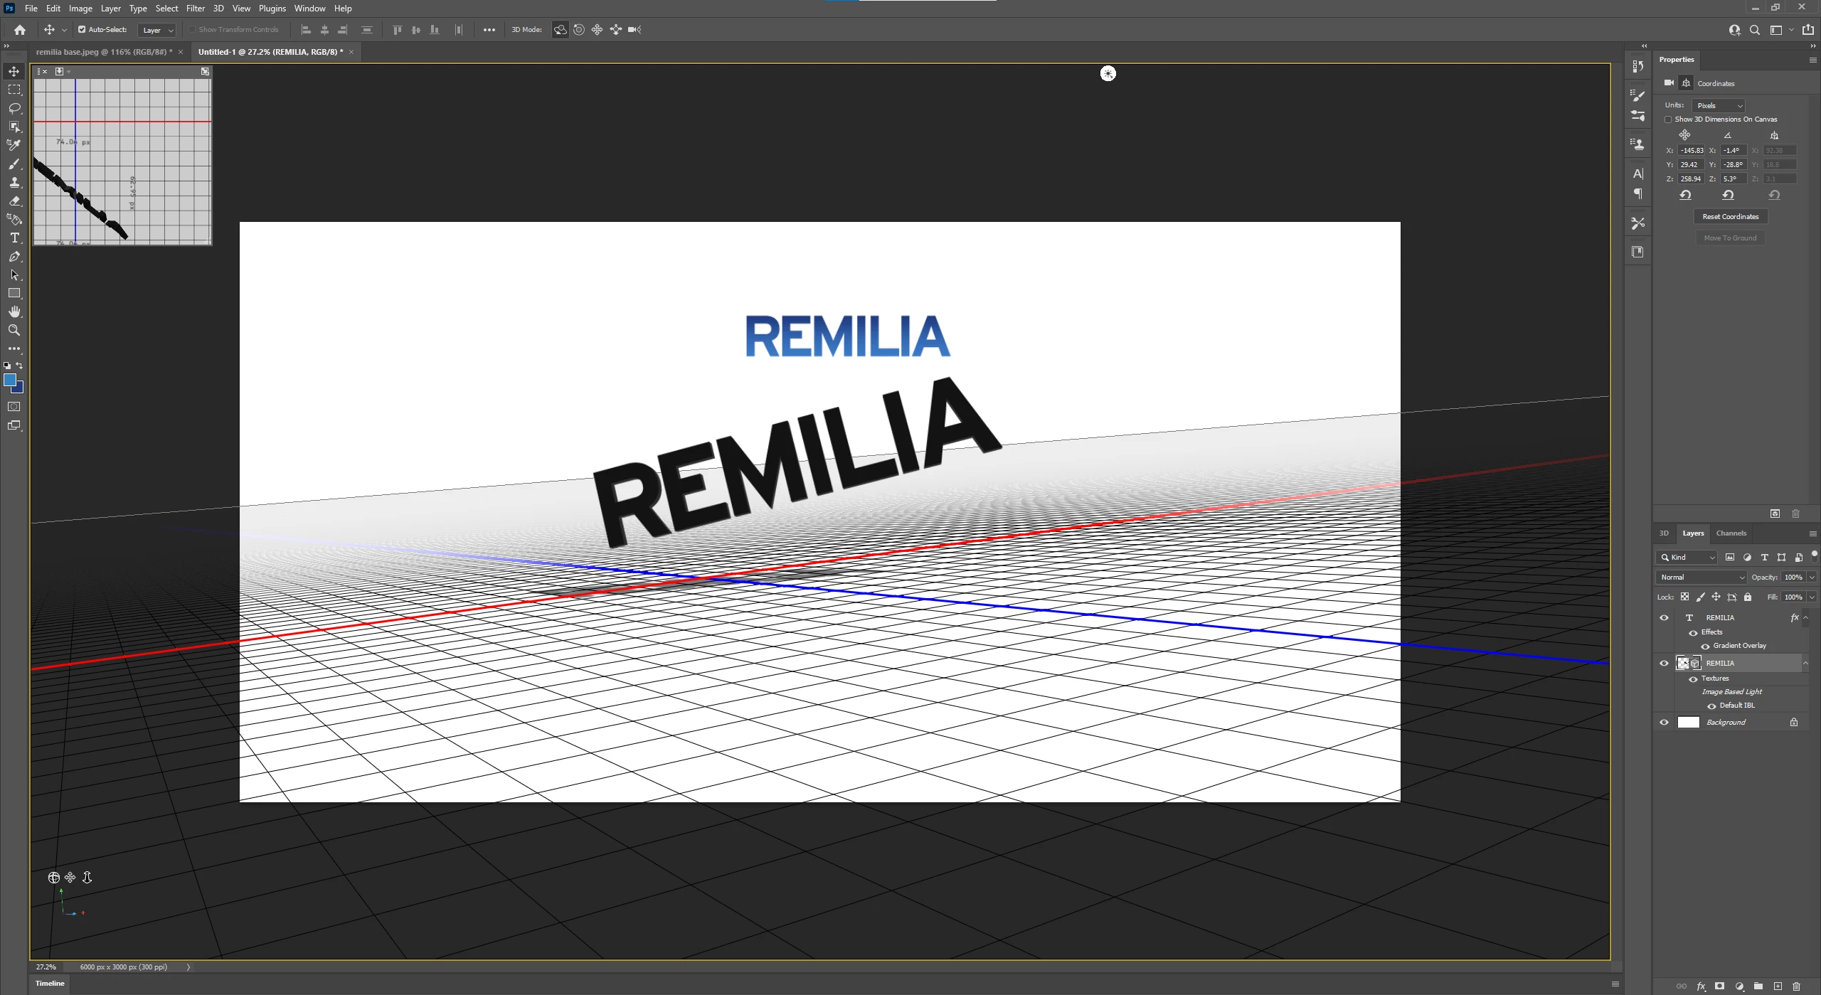Click the Reset Coordinates button

[x=1730, y=216]
